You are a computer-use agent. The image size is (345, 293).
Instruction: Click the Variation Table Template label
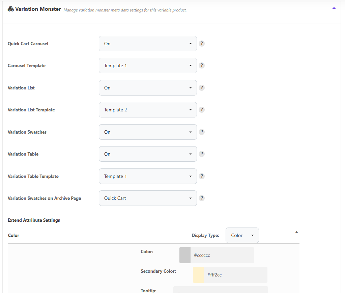coord(33,176)
